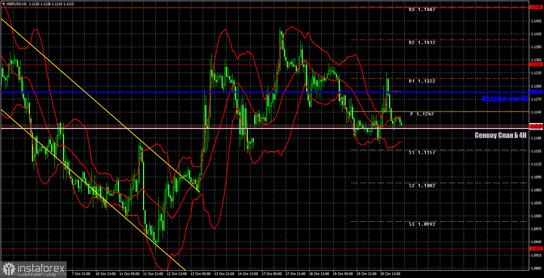Select the R2 1.1412 pivot label
This screenshot has width=544, height=278.
[x=422, y=43]
